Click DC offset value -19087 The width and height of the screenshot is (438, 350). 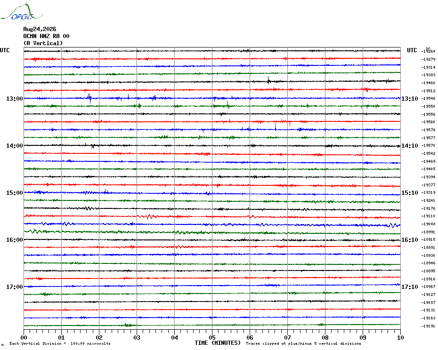428,302
